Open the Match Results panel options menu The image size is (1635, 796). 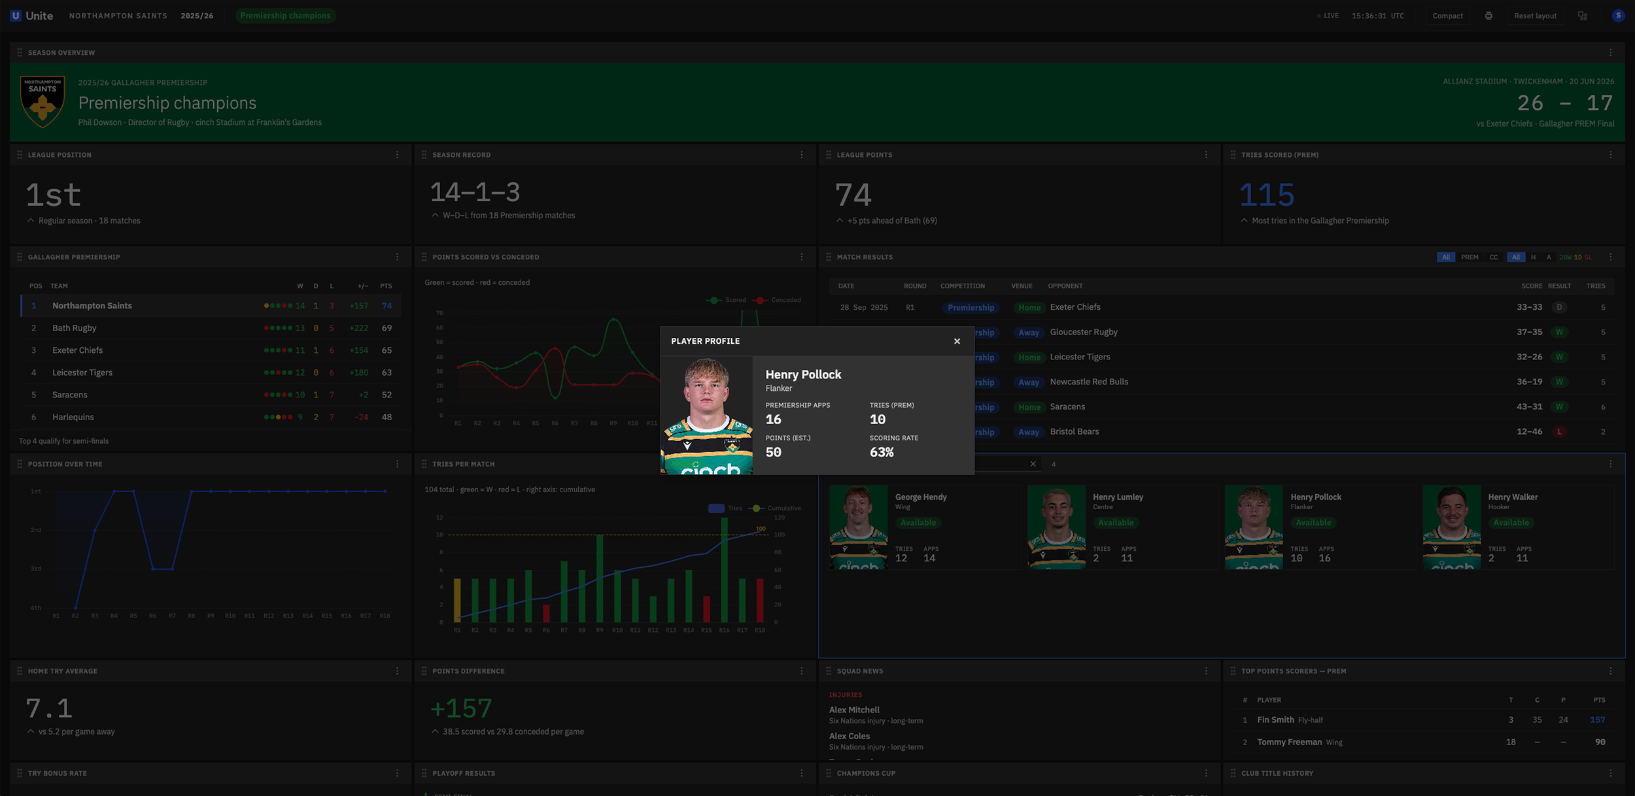1611,257
